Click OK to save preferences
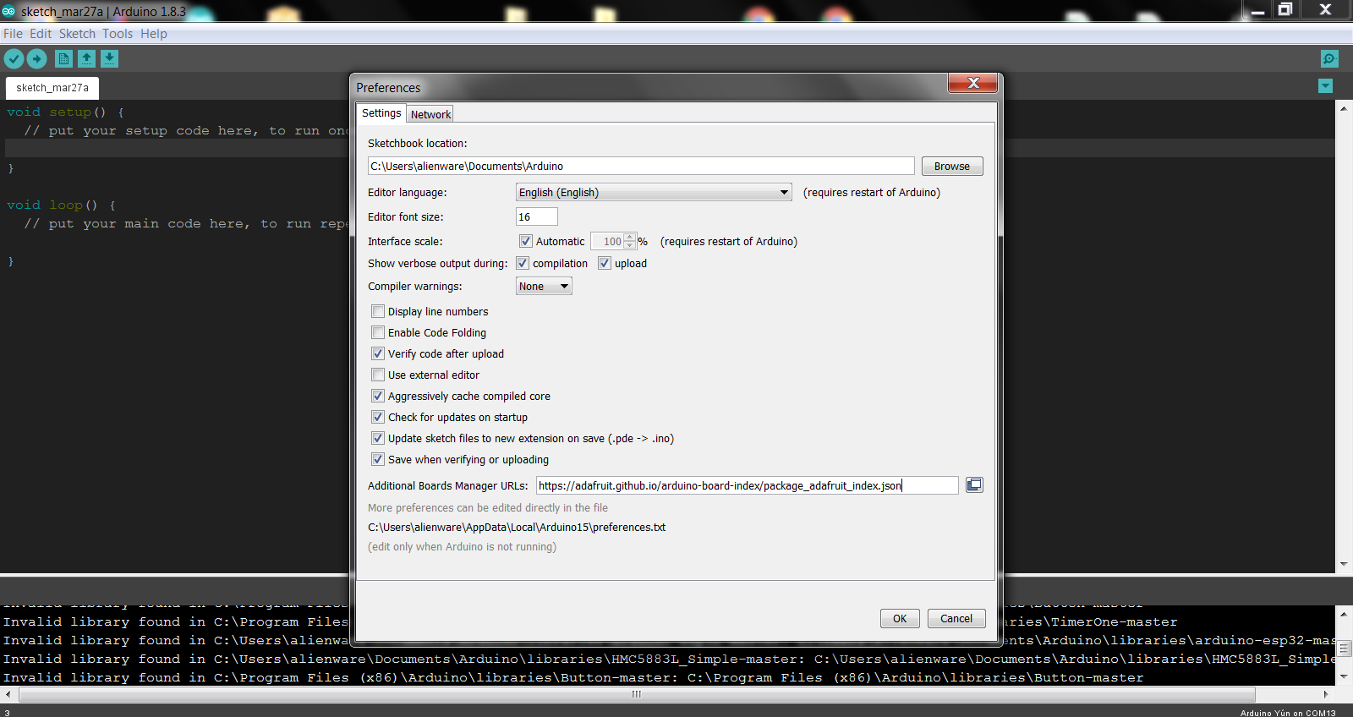1353x717 pixels. 900,618
